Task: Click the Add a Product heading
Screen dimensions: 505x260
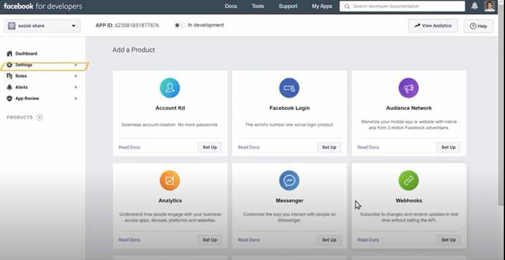Action: coord(134,50)
